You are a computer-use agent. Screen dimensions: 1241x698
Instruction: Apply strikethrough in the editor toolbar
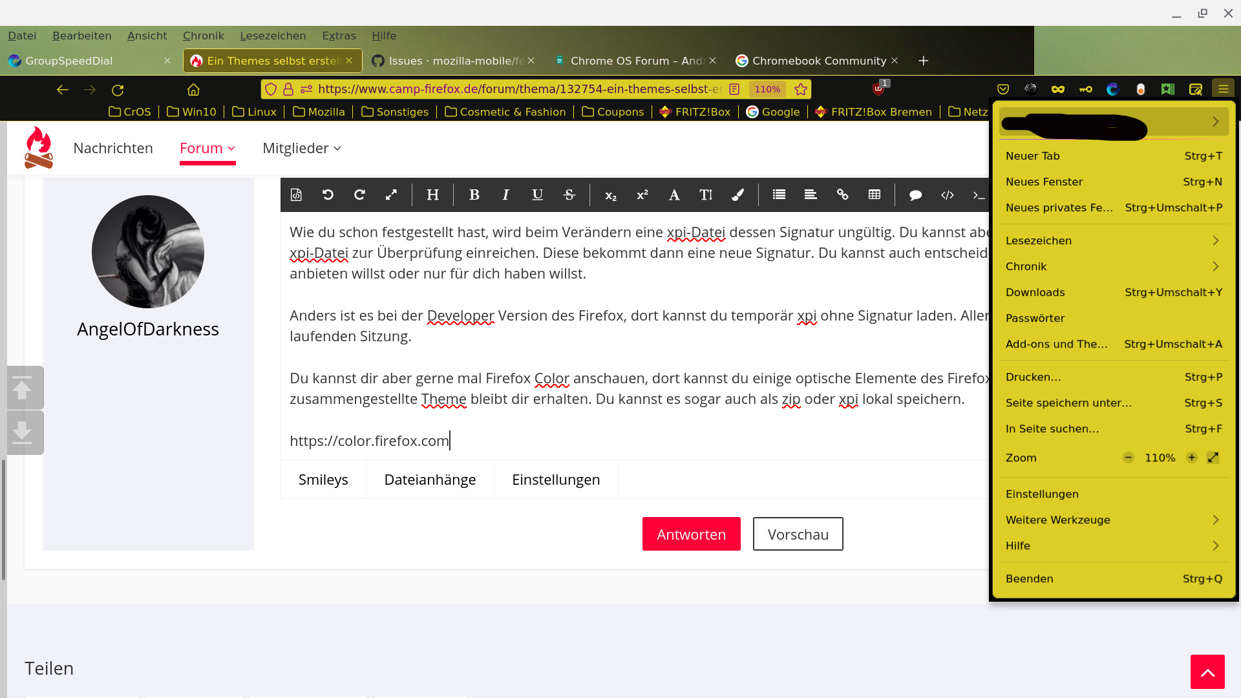(x=569, y=195)
